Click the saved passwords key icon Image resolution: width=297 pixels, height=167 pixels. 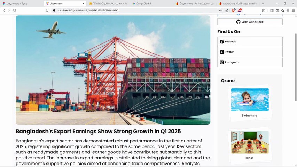click(221, 10)
